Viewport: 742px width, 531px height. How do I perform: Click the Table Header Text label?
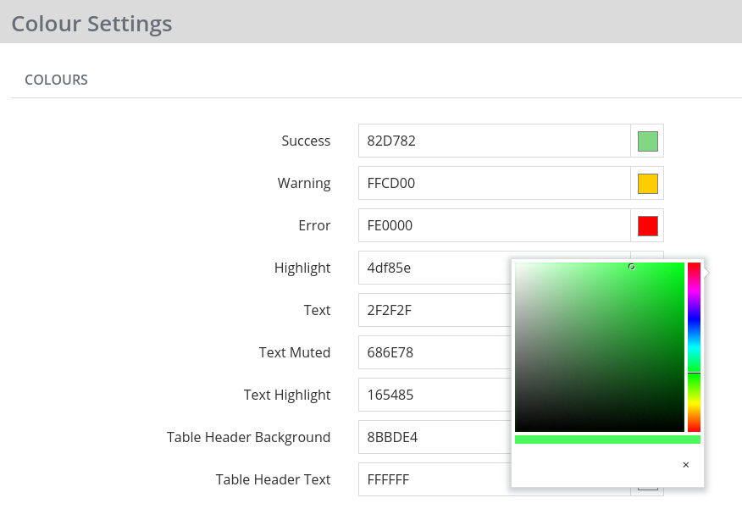273,479
